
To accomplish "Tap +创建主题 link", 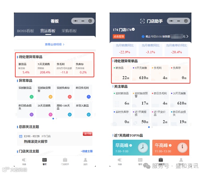I will [x=87, y=151].
